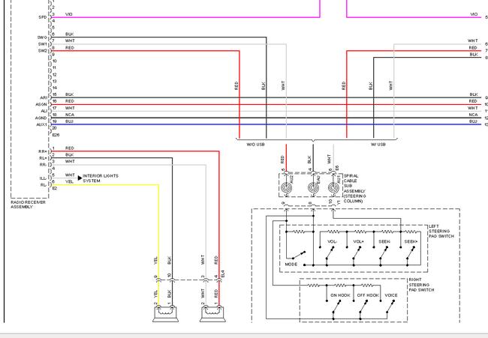Click the W/O USB bracket label

coord(255,145)
